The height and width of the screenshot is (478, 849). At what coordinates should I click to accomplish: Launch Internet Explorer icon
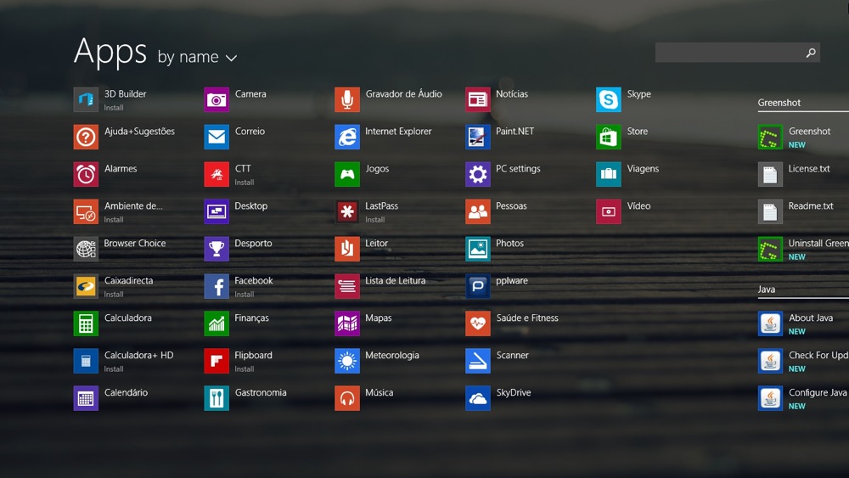click(x=347, y=137)
